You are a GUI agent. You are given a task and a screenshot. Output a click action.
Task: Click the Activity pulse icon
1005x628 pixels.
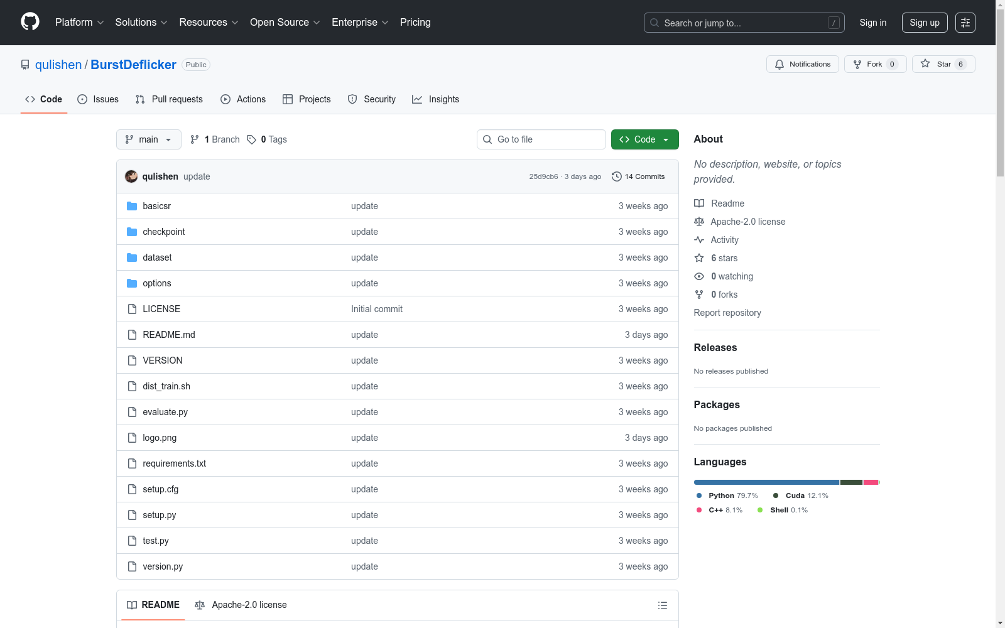tap(699, 240)
